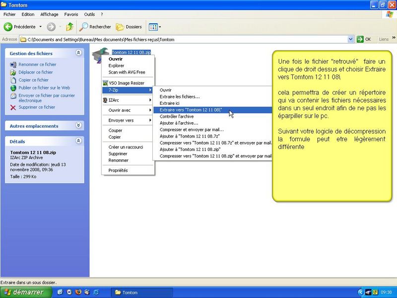This screenshot has width=397, height=298.
Task: Toggle the Dossiers folder pane button
Action: (x=129, y=27)
